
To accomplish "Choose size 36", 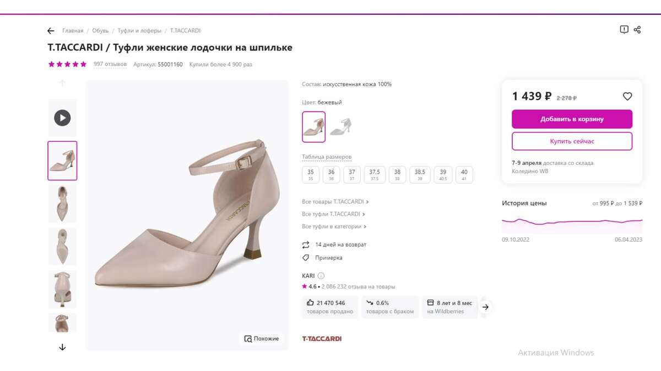I will coord(332,175).
